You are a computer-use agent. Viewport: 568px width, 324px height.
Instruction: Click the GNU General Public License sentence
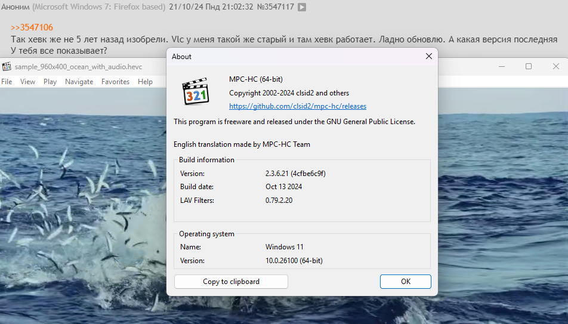(294, 122)
